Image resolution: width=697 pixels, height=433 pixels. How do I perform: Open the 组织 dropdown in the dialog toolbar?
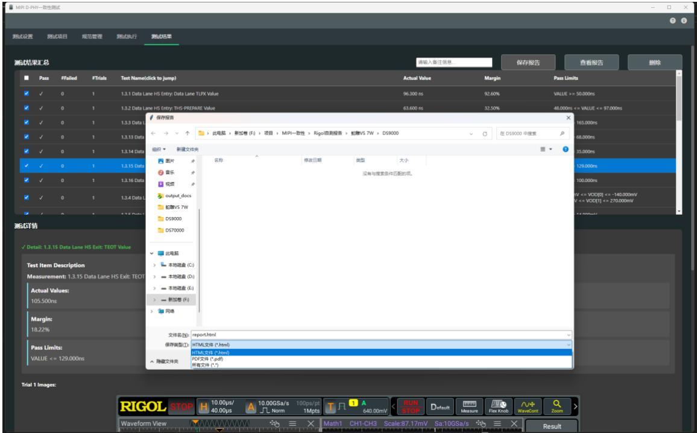[x=159, y=150]
